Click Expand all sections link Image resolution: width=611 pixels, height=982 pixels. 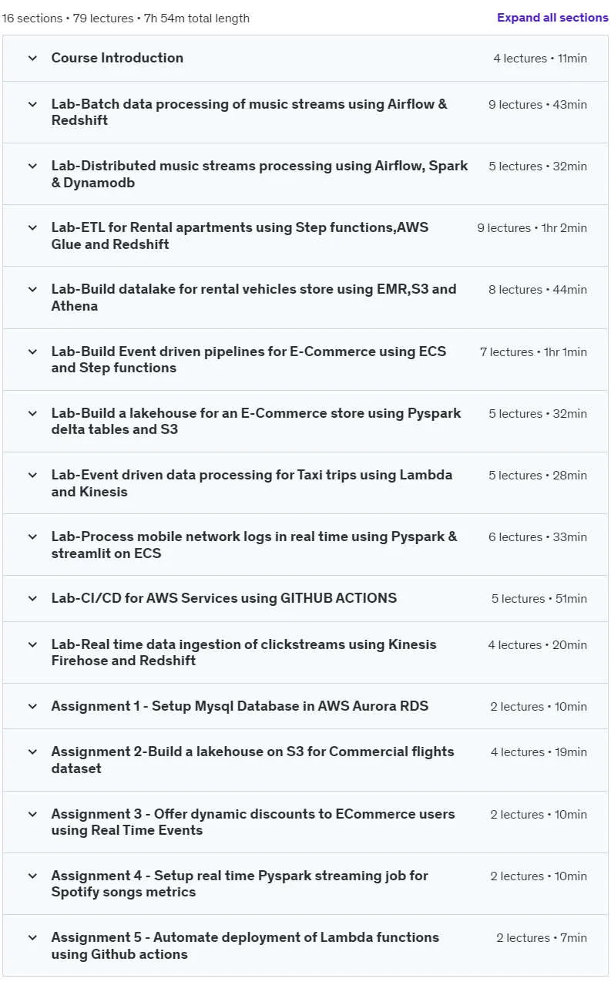coord(552,18)
